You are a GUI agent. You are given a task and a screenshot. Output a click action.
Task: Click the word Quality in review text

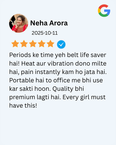[x=63, y=89]
